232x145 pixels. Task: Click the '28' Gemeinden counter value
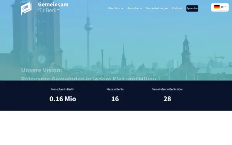click(167, 99)
